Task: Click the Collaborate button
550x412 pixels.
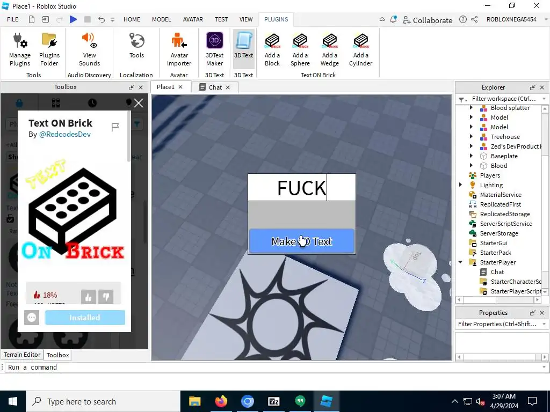Action: tap(427, 20)
